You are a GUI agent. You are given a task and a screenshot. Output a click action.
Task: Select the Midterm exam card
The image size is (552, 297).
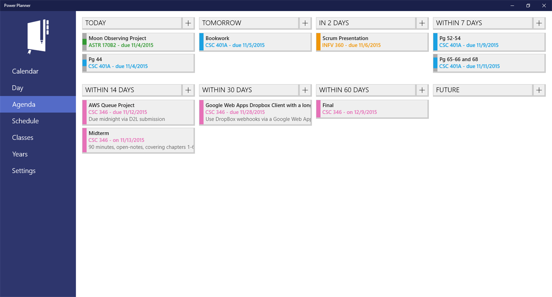pos(138,140)
